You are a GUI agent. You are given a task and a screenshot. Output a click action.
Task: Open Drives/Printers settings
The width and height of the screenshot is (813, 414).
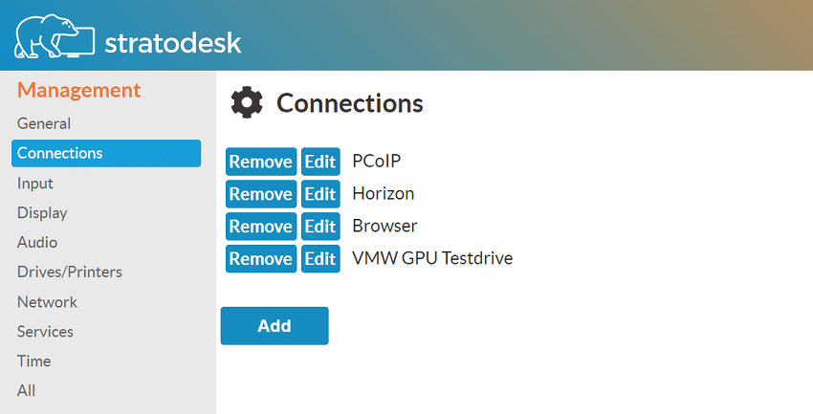(70, 272)
